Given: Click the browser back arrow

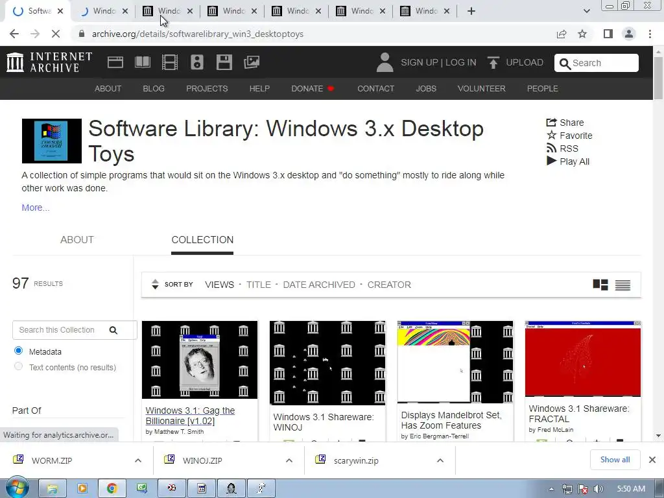Looking at the screenshot, I should tap(14, 34).
